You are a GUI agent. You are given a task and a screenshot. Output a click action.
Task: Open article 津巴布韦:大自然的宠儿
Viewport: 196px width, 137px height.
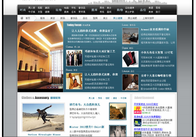point(85,105)
